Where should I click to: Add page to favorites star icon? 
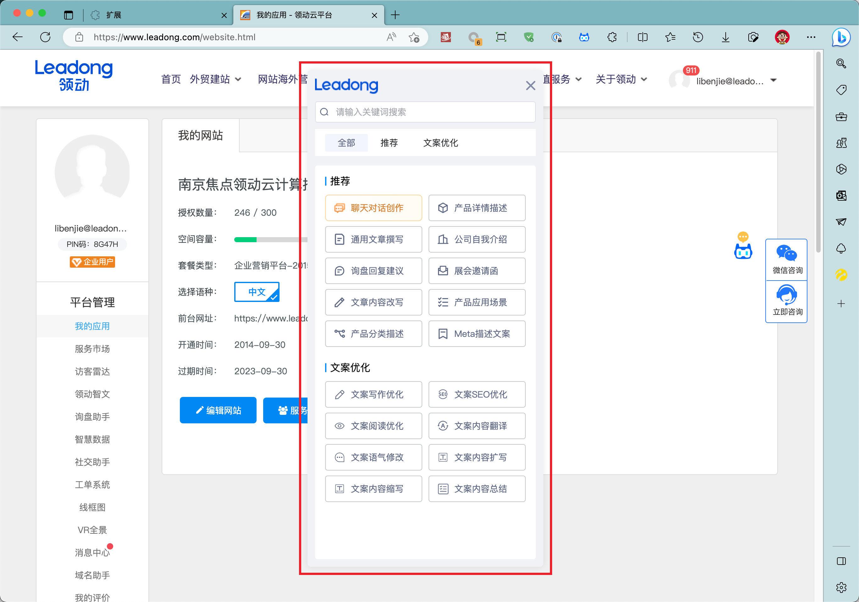tap(414, 37)
